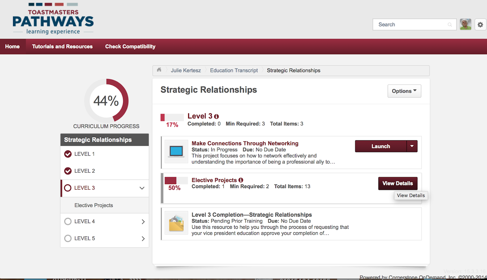
Task: Click the user profile photo
Action: [x=465, y=24]
